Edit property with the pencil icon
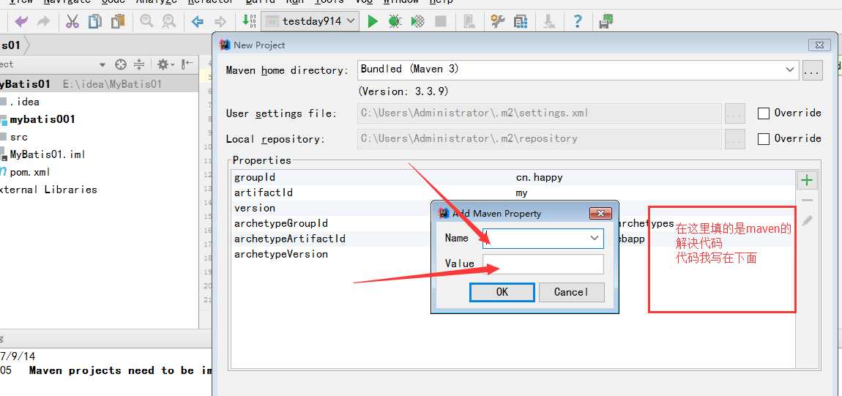This screenshot has height=396, width=842. click(807, 220)
